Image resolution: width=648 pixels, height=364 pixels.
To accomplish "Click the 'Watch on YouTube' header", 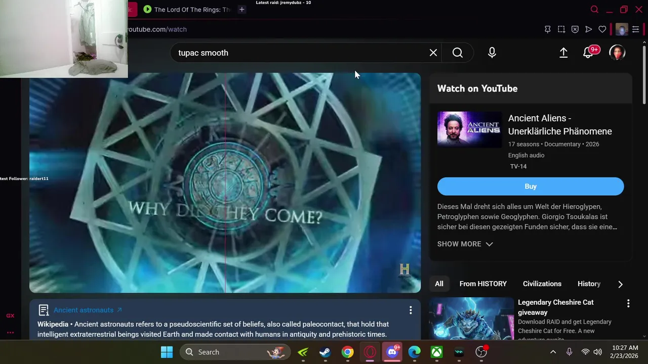I will [x=477, y=88].
